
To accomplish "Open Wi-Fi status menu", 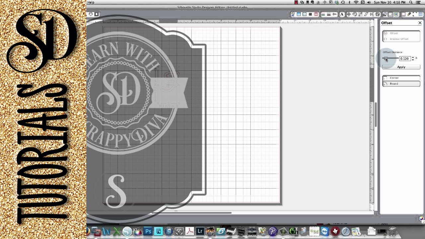I will pos(356,2).
